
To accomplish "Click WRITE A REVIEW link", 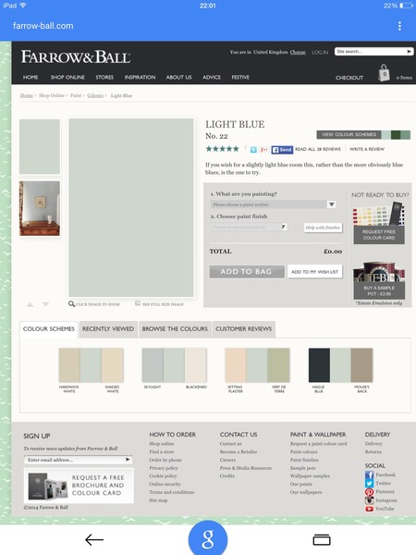I will point(367,149).
